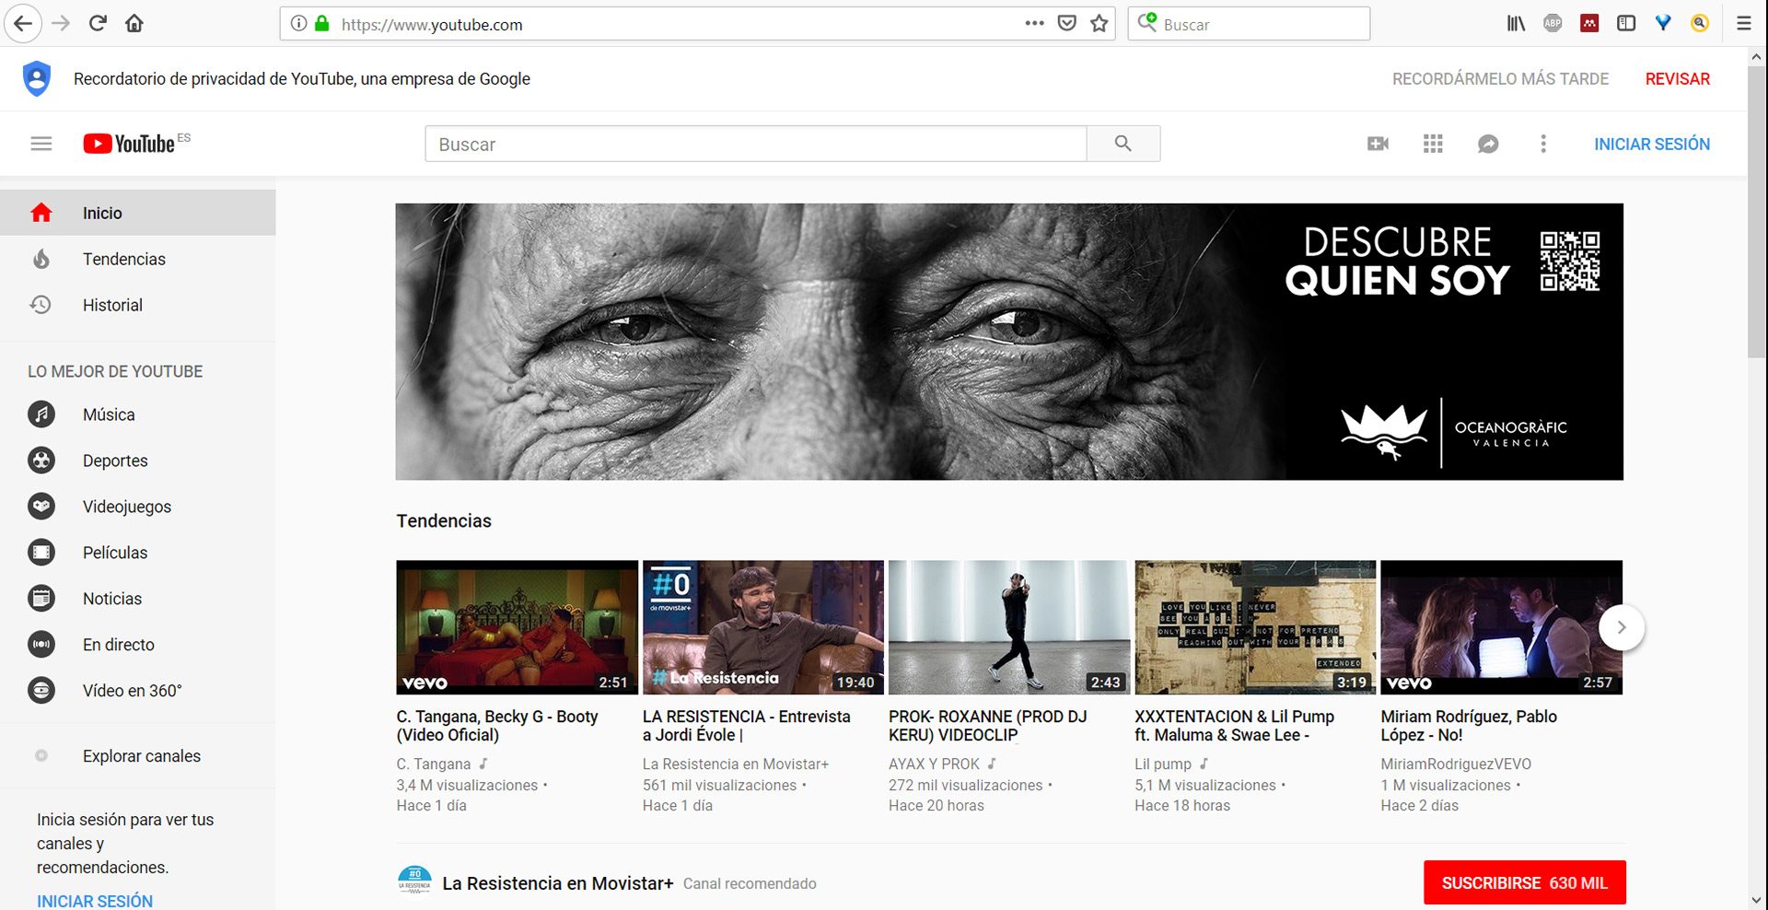Image resolution: width=1768 pixels, height=910 pixels.
Task: Save page to Pocket icon
Action: [1066, 24]
